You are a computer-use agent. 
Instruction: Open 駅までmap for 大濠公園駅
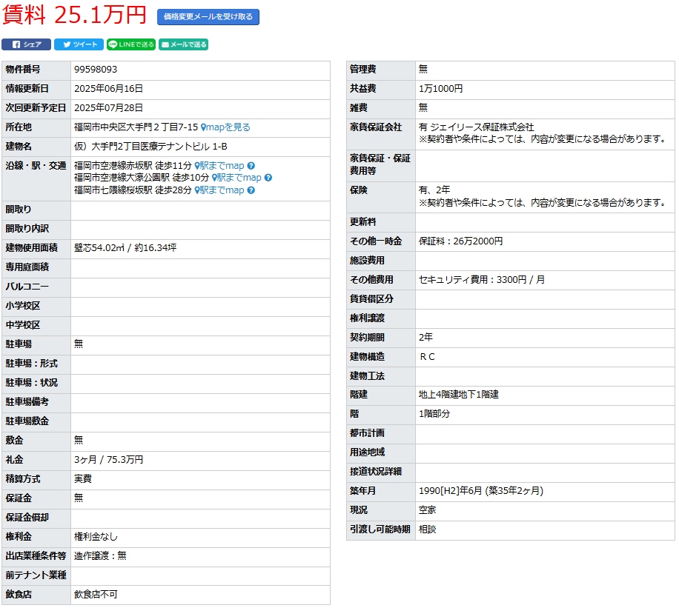pyautogui.click(x=240, y=178)
